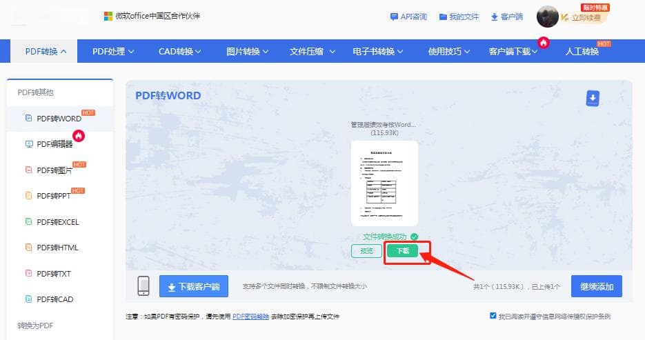Click the PDF转WORD document icon in the sidebar

[28, 118]
